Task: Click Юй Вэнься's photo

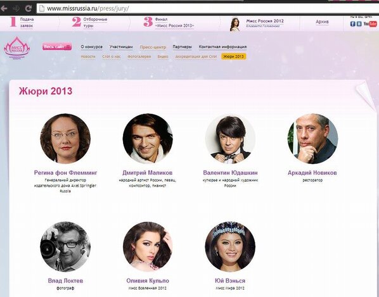Action: point(230,247)
